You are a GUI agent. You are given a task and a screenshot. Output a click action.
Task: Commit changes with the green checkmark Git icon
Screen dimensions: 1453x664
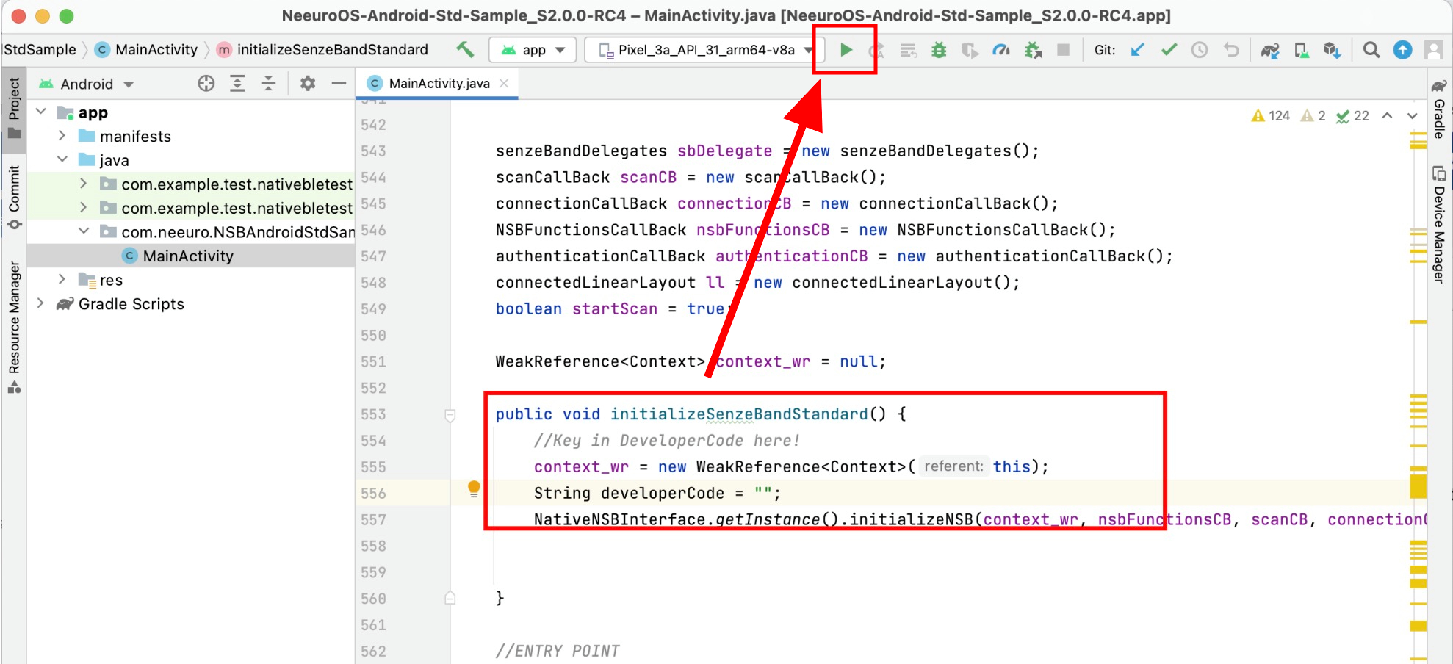(1168, 50)
